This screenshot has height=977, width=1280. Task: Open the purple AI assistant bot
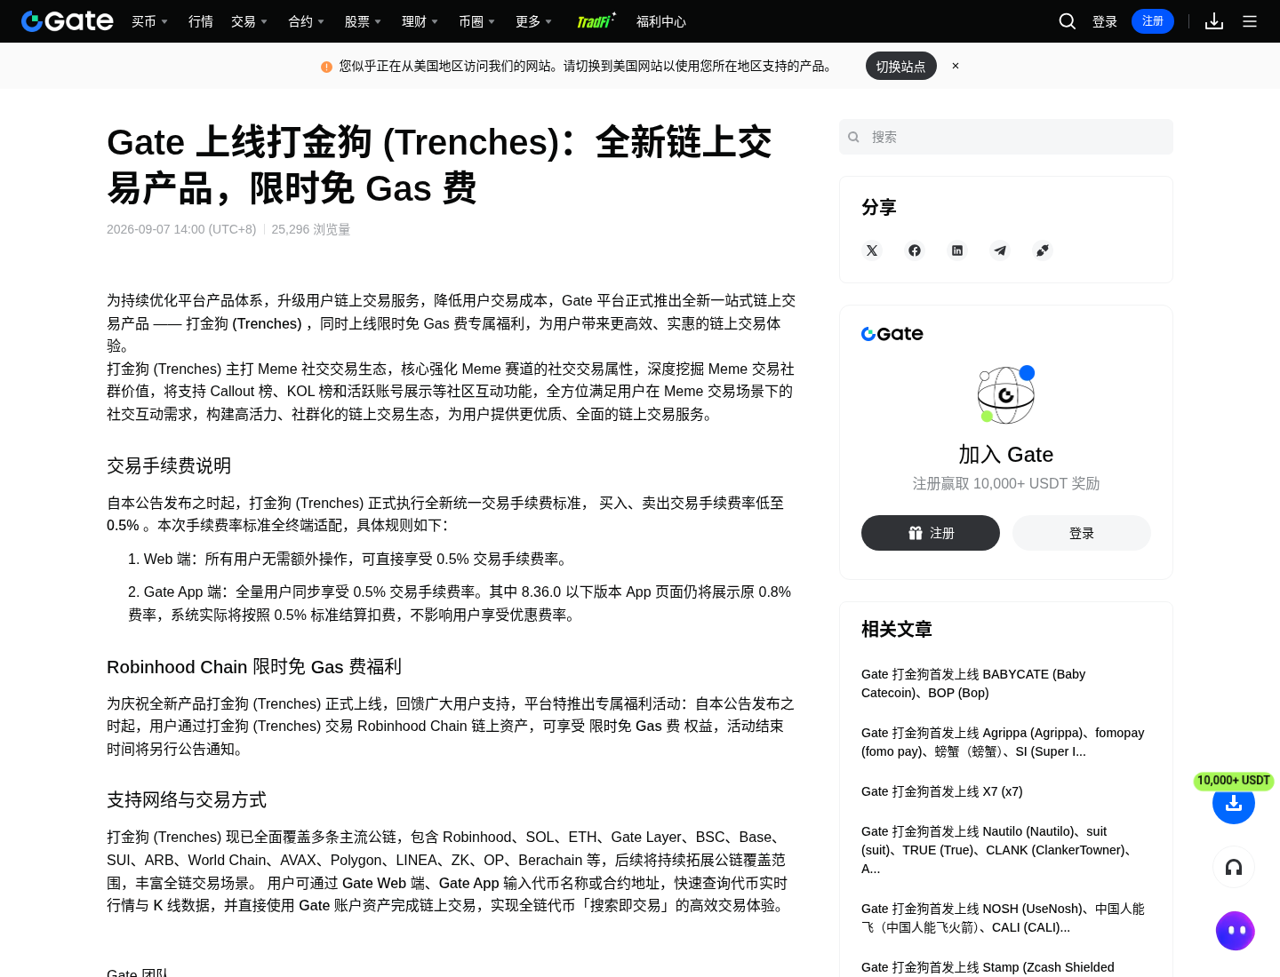1236,931
